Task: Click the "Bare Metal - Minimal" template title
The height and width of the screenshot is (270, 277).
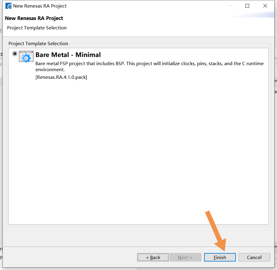Action: pyautogui.click(x=68, y=55)
